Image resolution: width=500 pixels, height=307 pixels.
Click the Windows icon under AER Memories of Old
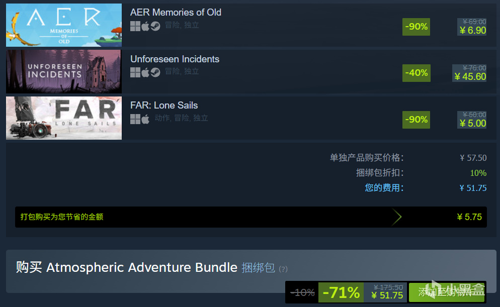[135, 26]
